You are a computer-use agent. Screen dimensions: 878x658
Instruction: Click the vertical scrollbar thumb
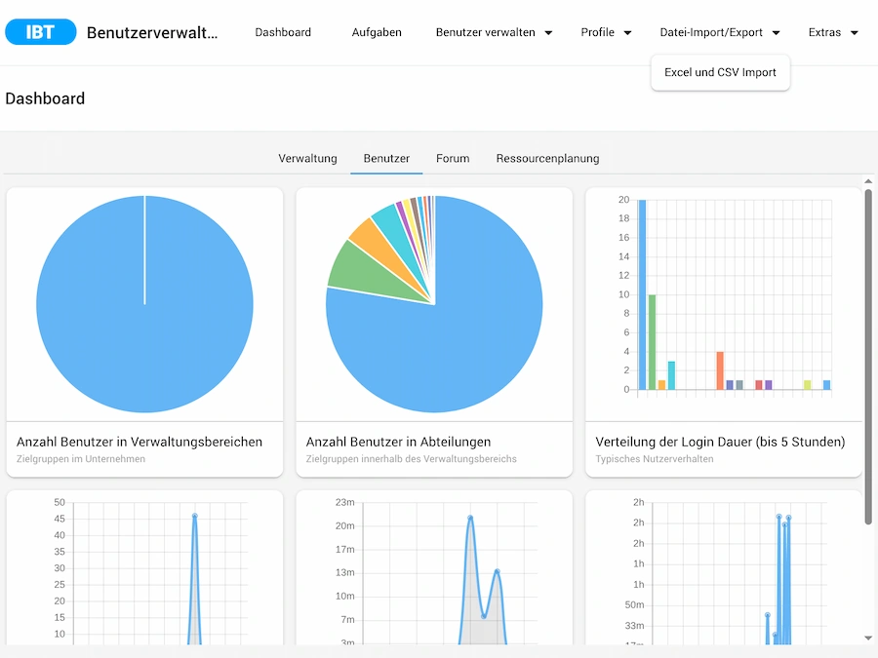(x=868, y=357)
